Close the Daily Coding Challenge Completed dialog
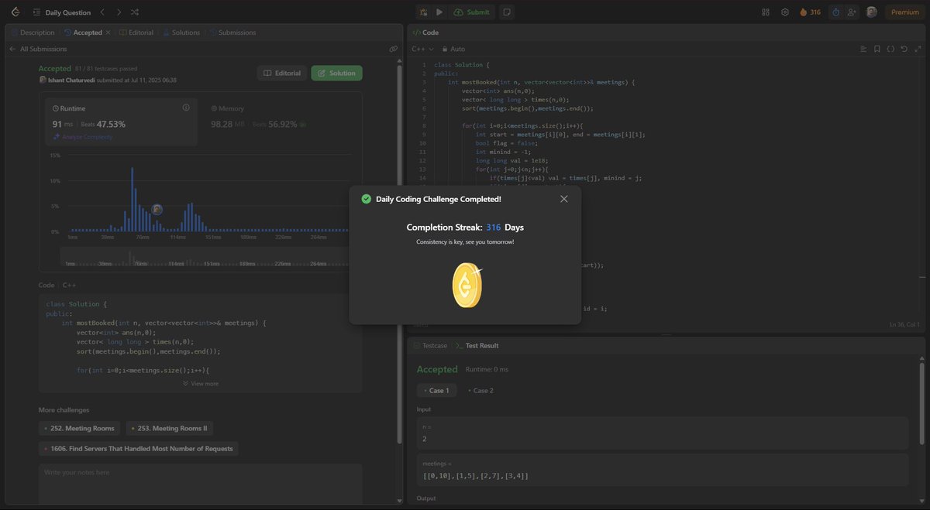This screenshot has width=930, height=510. click(564, 199)
